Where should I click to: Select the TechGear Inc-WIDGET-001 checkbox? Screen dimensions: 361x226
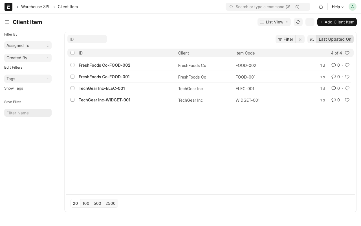tap(72, 100)
